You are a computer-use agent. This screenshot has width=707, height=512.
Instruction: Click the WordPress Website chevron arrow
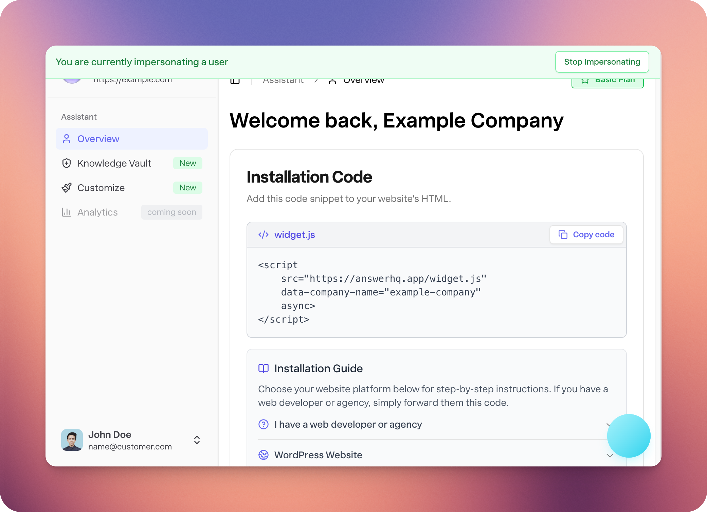pos(610,455)
